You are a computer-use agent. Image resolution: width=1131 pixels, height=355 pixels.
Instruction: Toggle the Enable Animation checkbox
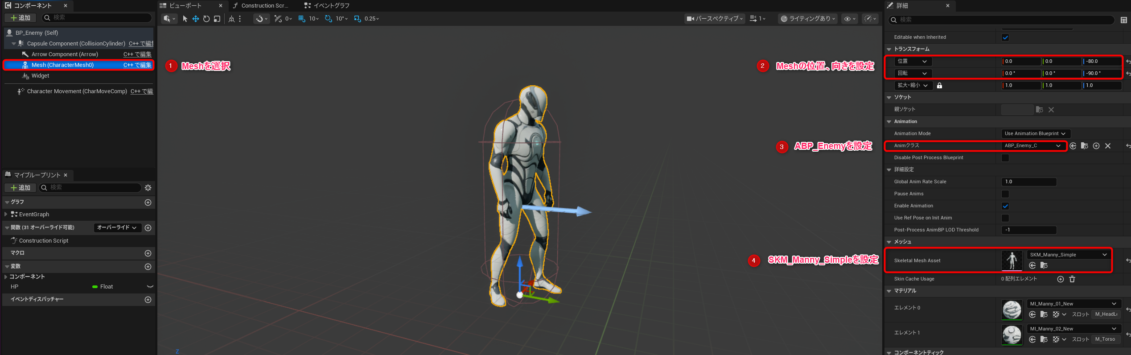tap(1005, 206)
